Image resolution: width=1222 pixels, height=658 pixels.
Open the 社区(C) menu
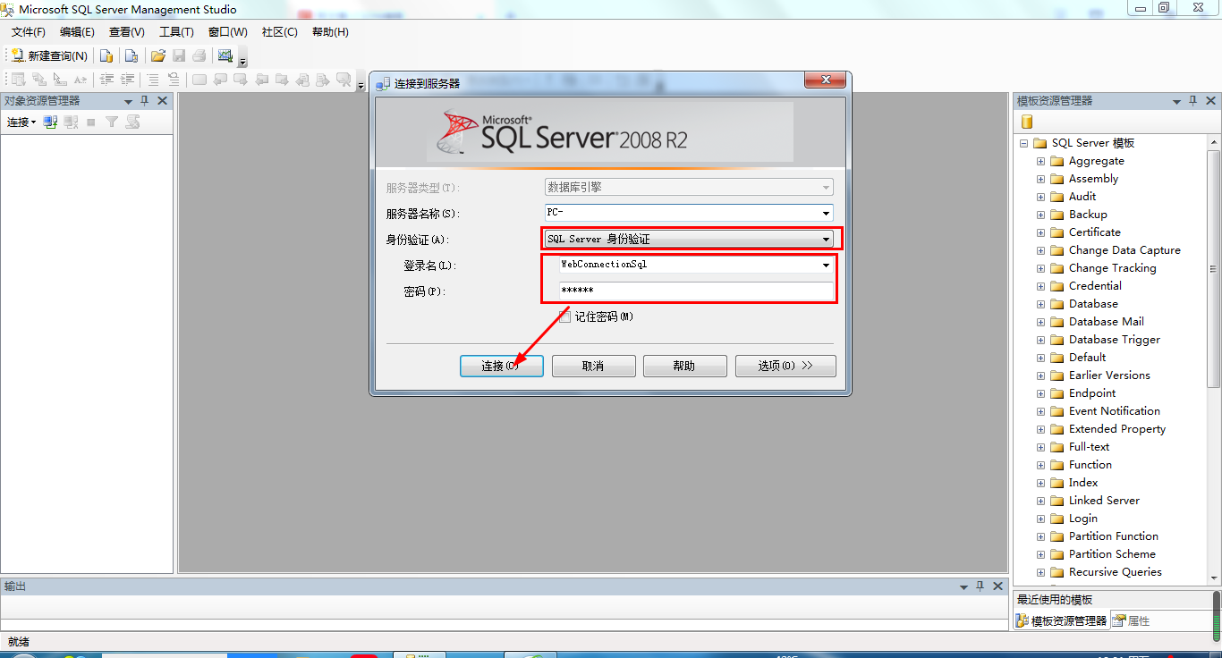pyautogui.click(x=280, y=31)
